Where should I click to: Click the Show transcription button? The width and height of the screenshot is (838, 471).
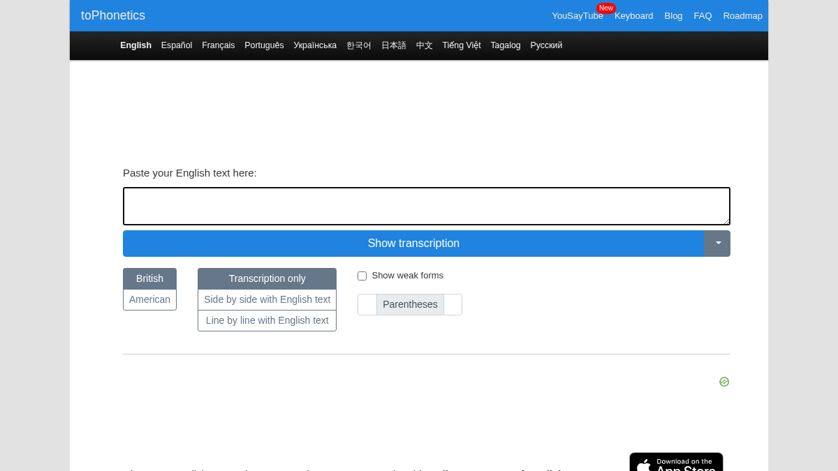tap(413, 244)
